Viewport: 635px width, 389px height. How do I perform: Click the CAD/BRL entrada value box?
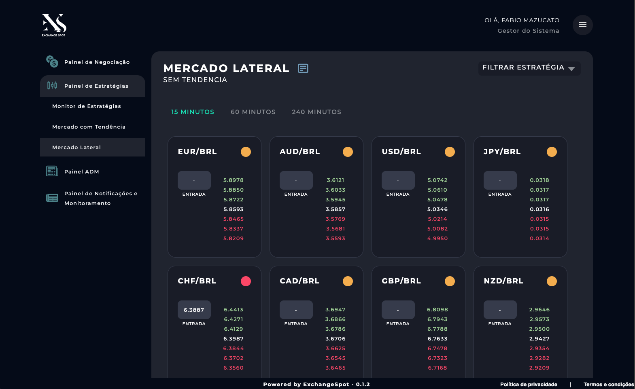296,310
